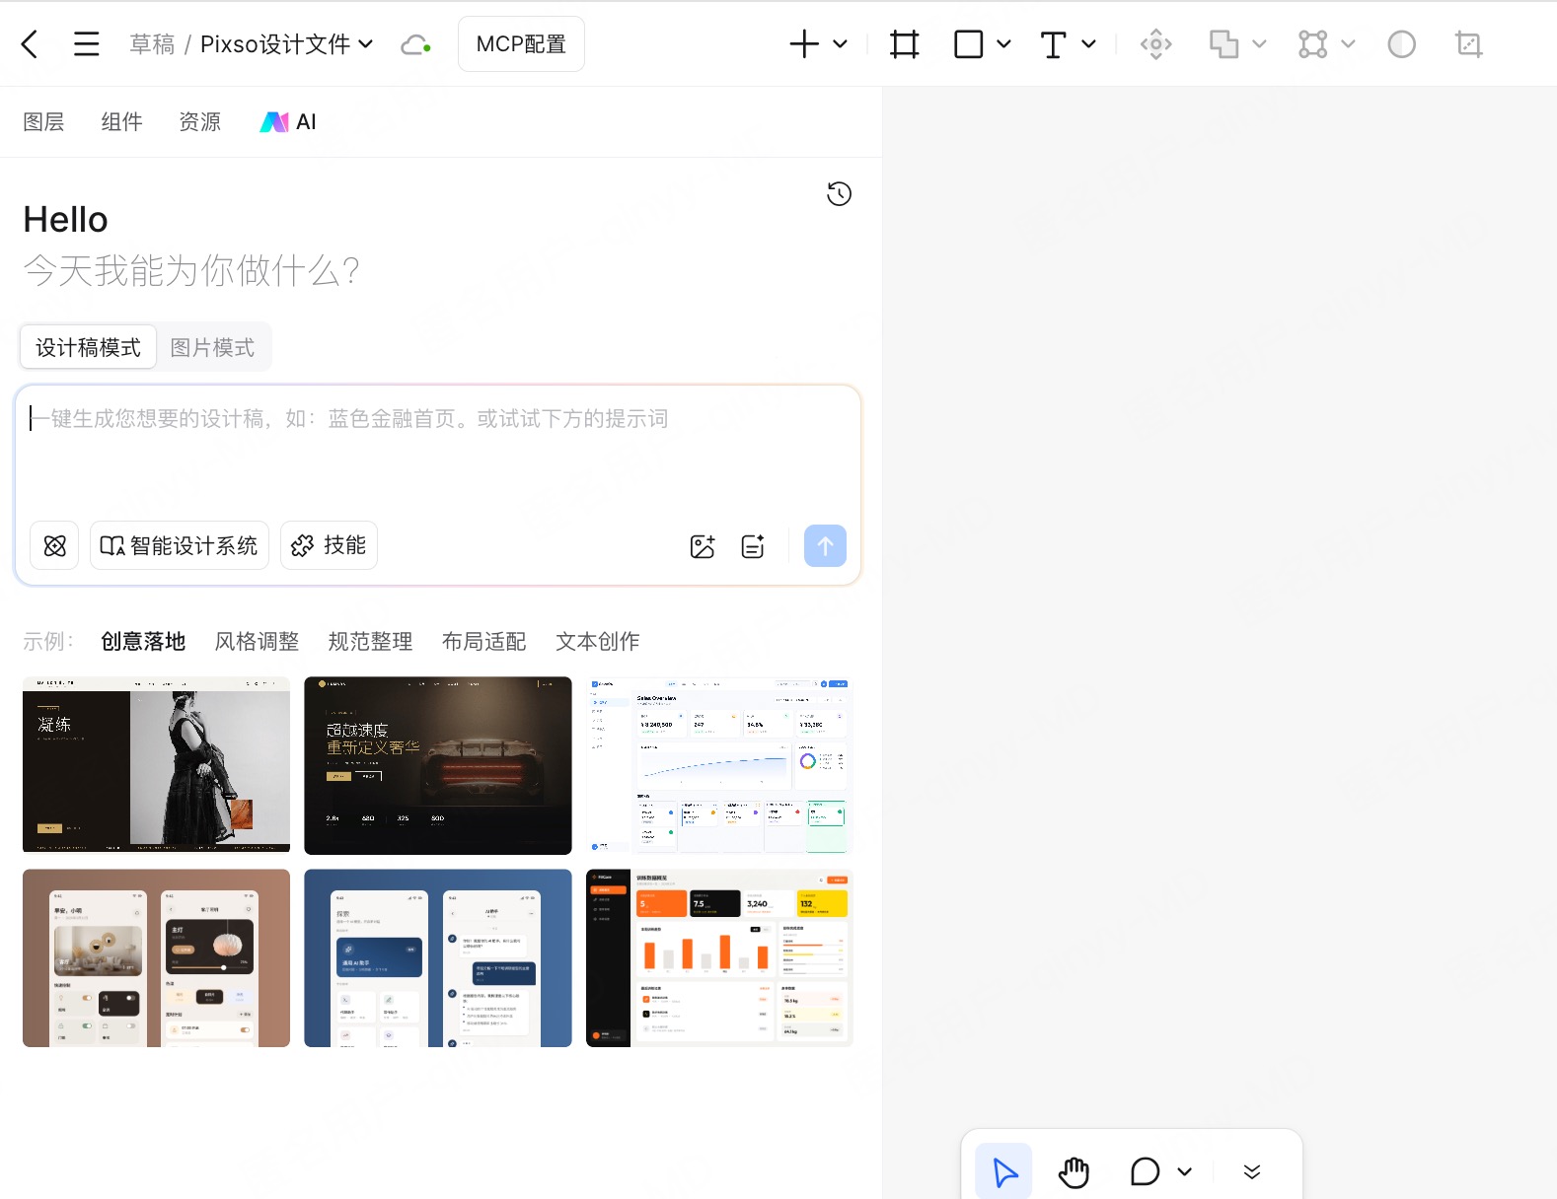This screenshot has height=1199, width=1557.
Task: Click the cloud sync status icon
Action: tap(415, 44)
